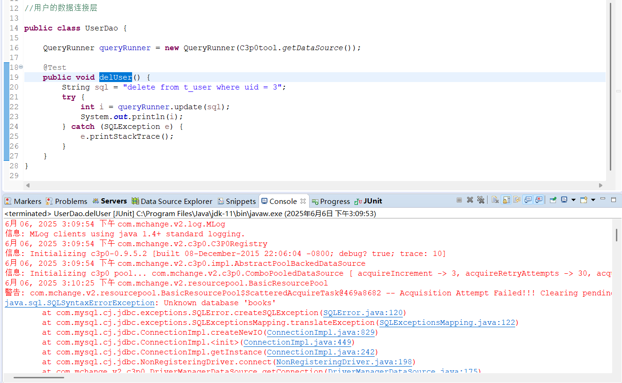Switch to the Problems tab

click(67, 201)
